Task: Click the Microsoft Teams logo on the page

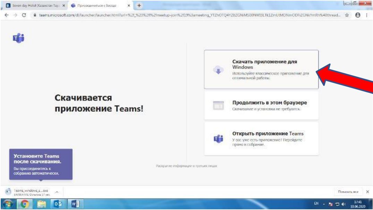Action: pyautogui.click(x=18, y=38)
